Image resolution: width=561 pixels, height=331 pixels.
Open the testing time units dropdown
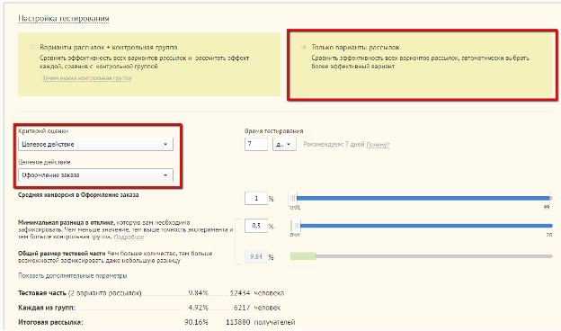click(x=284, y=144)
